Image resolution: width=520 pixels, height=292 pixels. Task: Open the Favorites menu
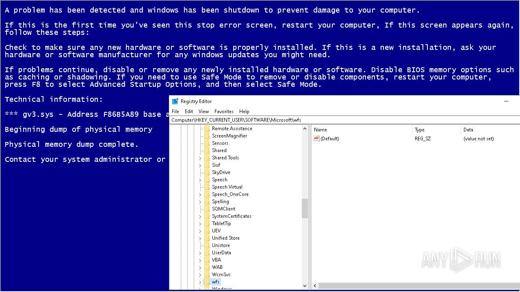(x=224, y=112)
